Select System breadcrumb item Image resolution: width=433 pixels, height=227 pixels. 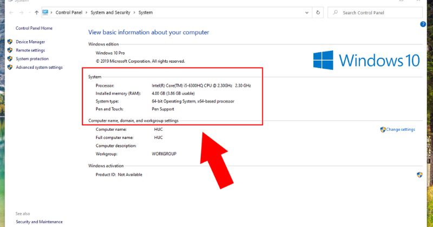(x=146, y=12)
